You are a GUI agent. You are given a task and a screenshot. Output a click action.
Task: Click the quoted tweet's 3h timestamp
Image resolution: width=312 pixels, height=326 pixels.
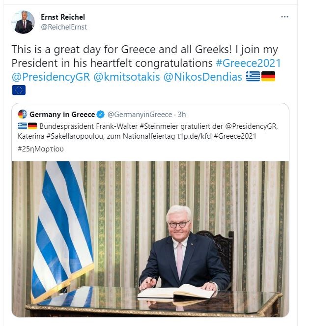tap(181, 115)
